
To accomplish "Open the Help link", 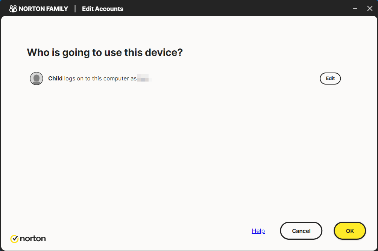I will pos(258,231).
